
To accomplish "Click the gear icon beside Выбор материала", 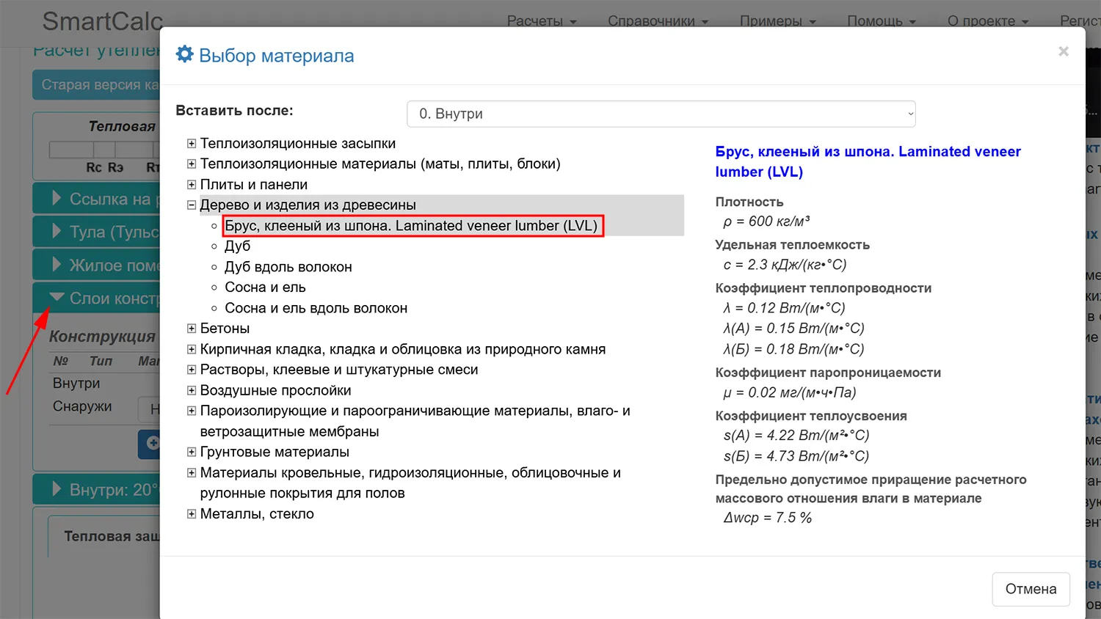I will click(185, 54).
